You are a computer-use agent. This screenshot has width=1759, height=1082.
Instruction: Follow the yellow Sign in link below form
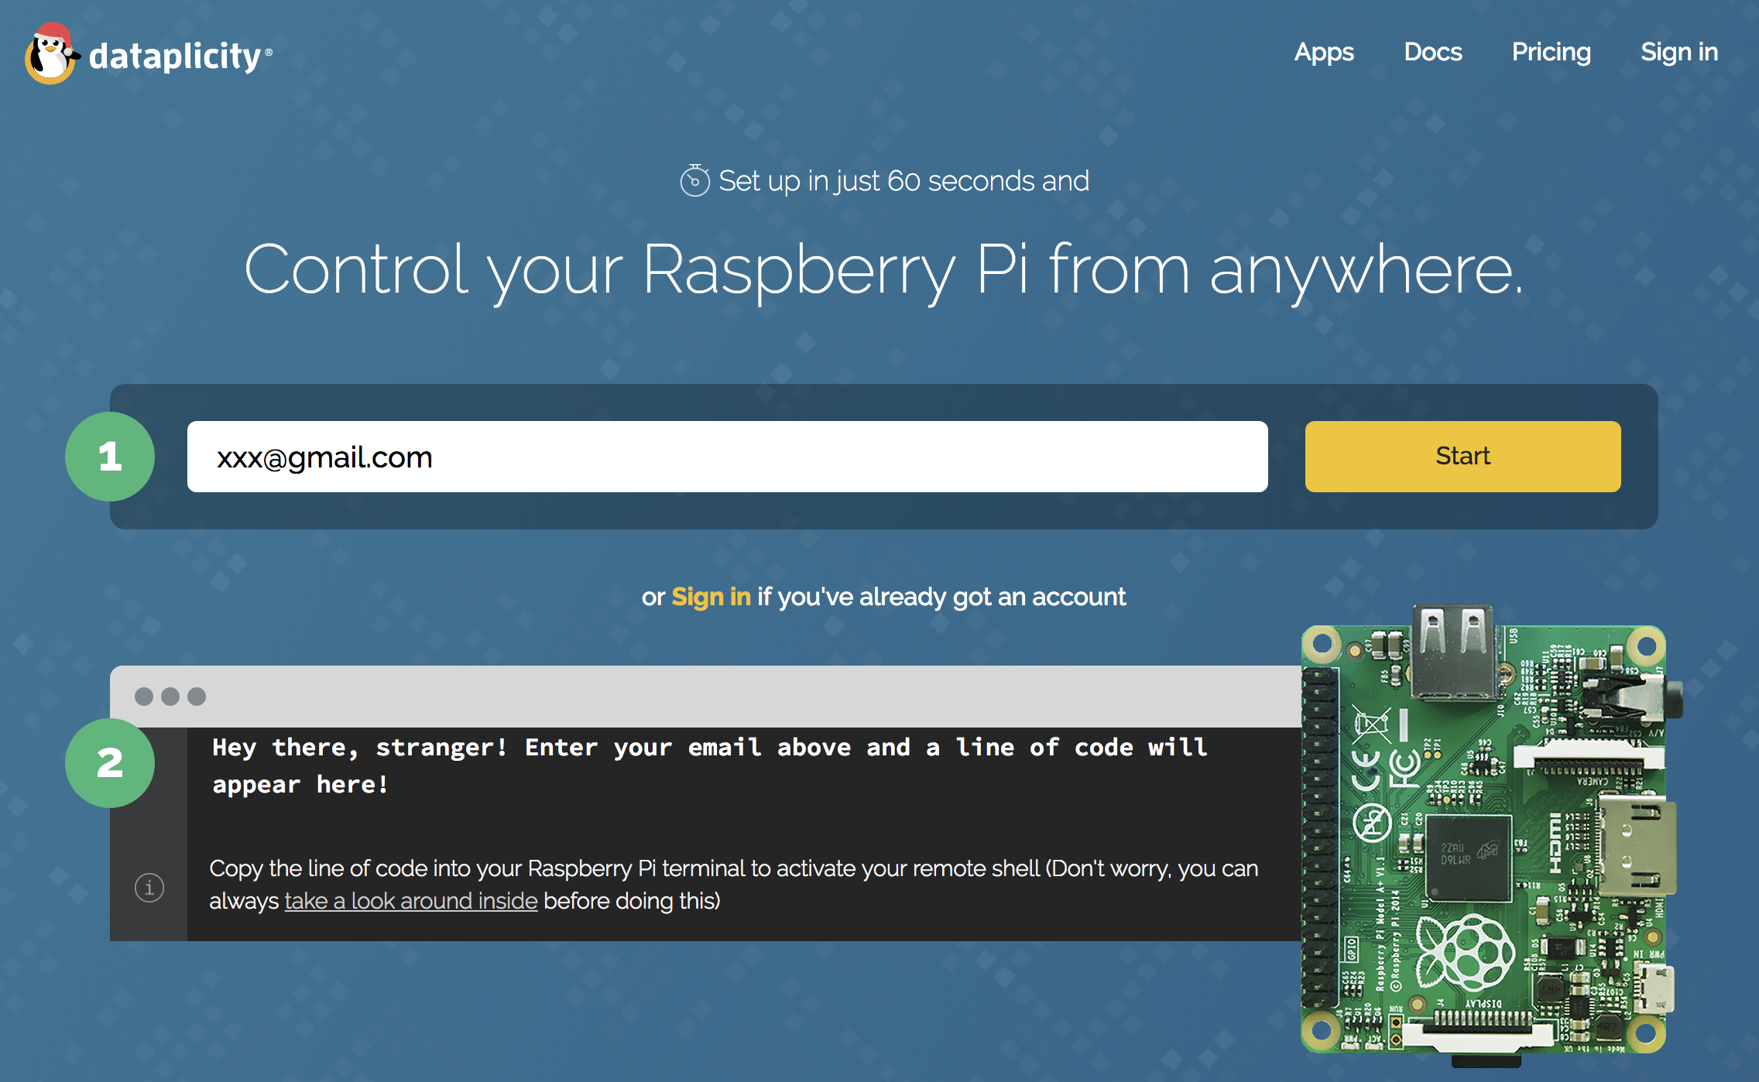[711, 597]
